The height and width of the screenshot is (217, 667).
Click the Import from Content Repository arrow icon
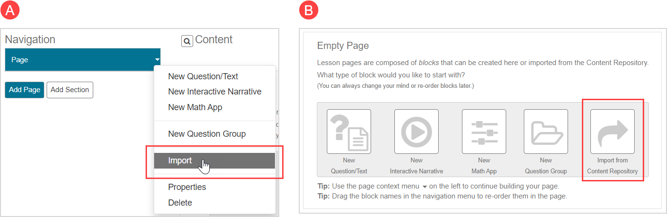[x=612, y=132]
